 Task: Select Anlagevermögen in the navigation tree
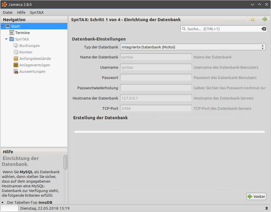coord(35,65)
